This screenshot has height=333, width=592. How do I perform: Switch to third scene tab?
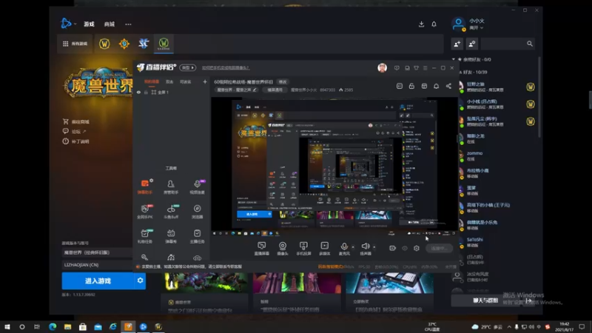tap(186, 81)
